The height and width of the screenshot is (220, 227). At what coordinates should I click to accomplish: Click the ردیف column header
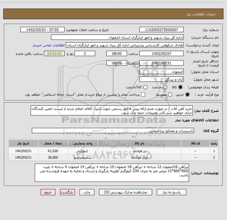(214, 143)
